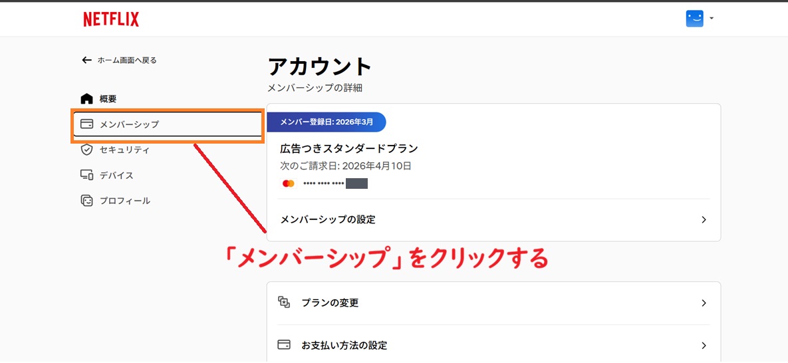
Task: Click the メンバーシップ card icon
Action: click(87, 124)
